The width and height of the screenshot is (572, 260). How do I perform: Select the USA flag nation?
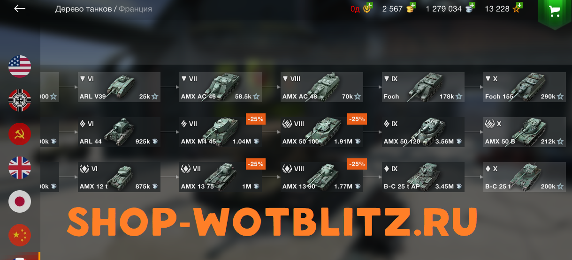click(x=20, y=66)
